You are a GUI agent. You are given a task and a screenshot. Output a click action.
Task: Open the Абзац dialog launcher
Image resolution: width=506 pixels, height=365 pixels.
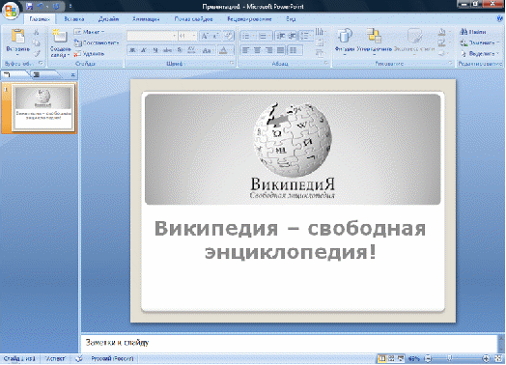click(326, 63)
